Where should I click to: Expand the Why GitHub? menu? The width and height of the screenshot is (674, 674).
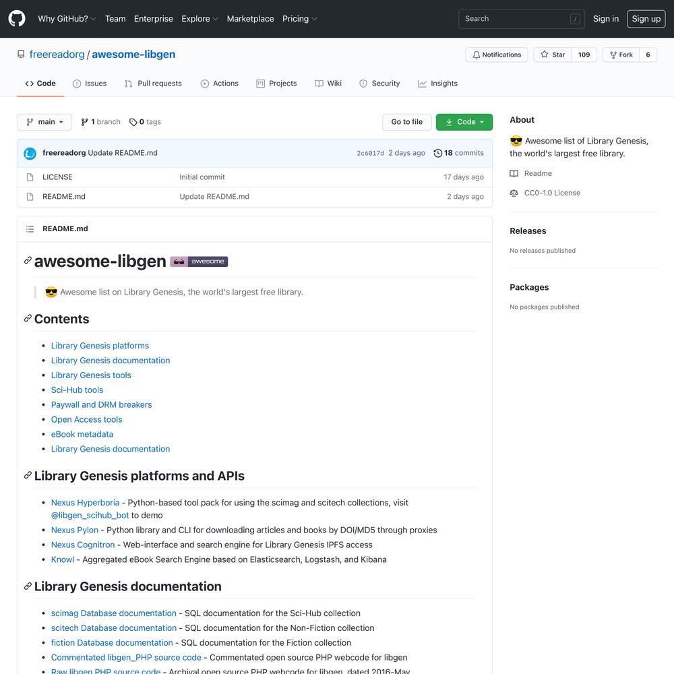pos(67,19)
